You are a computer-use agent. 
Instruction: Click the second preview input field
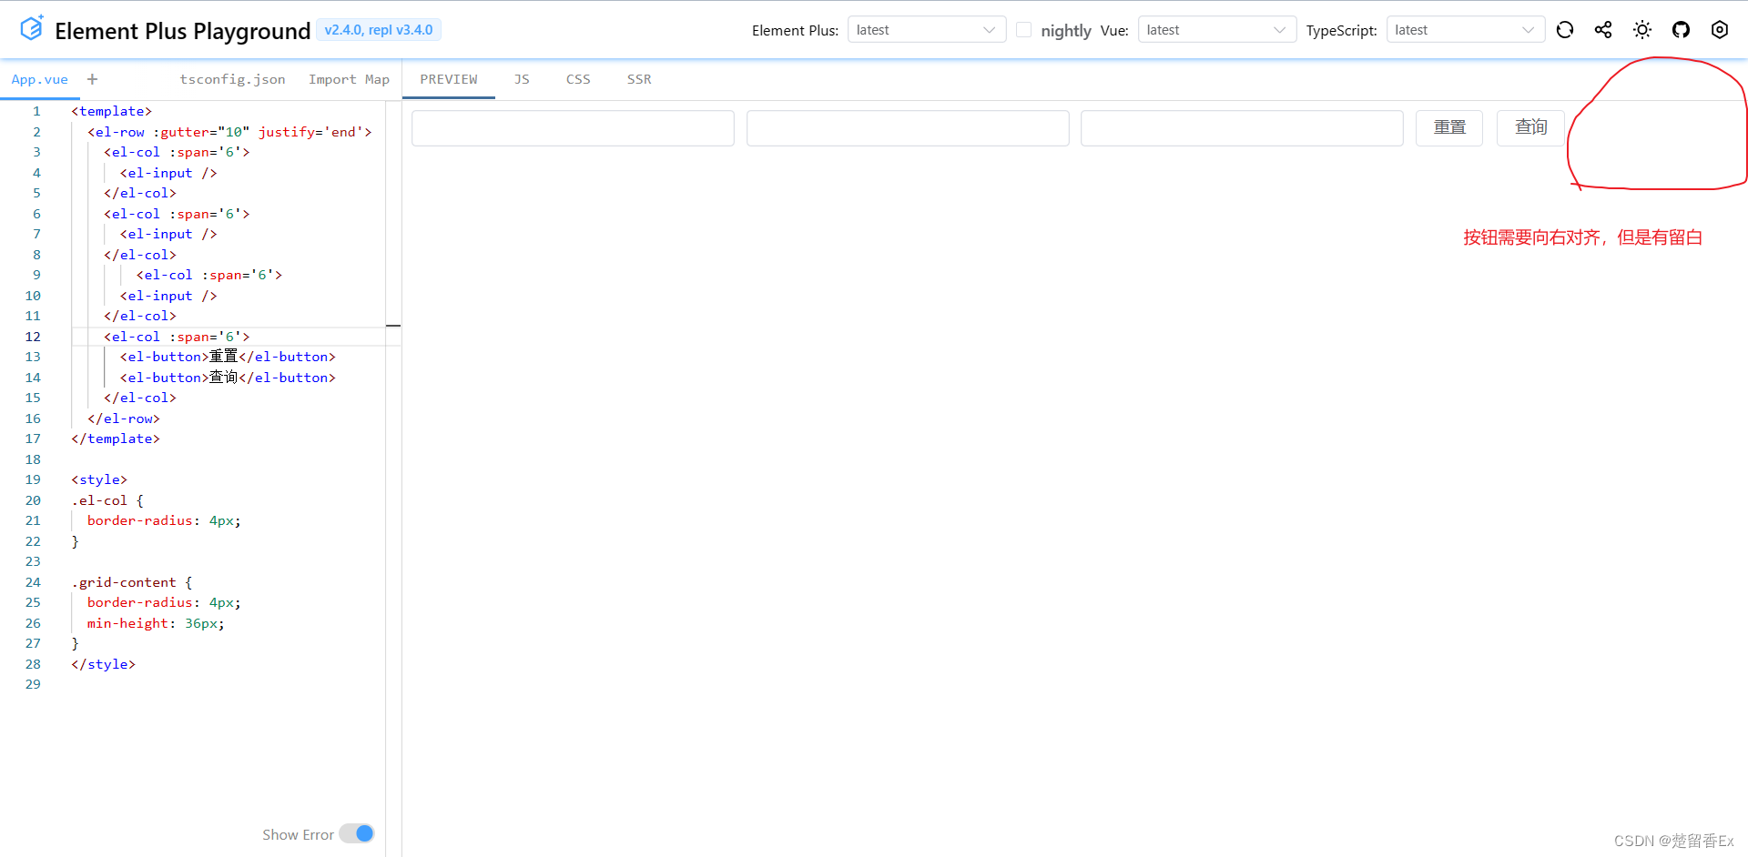click(908, 128)
